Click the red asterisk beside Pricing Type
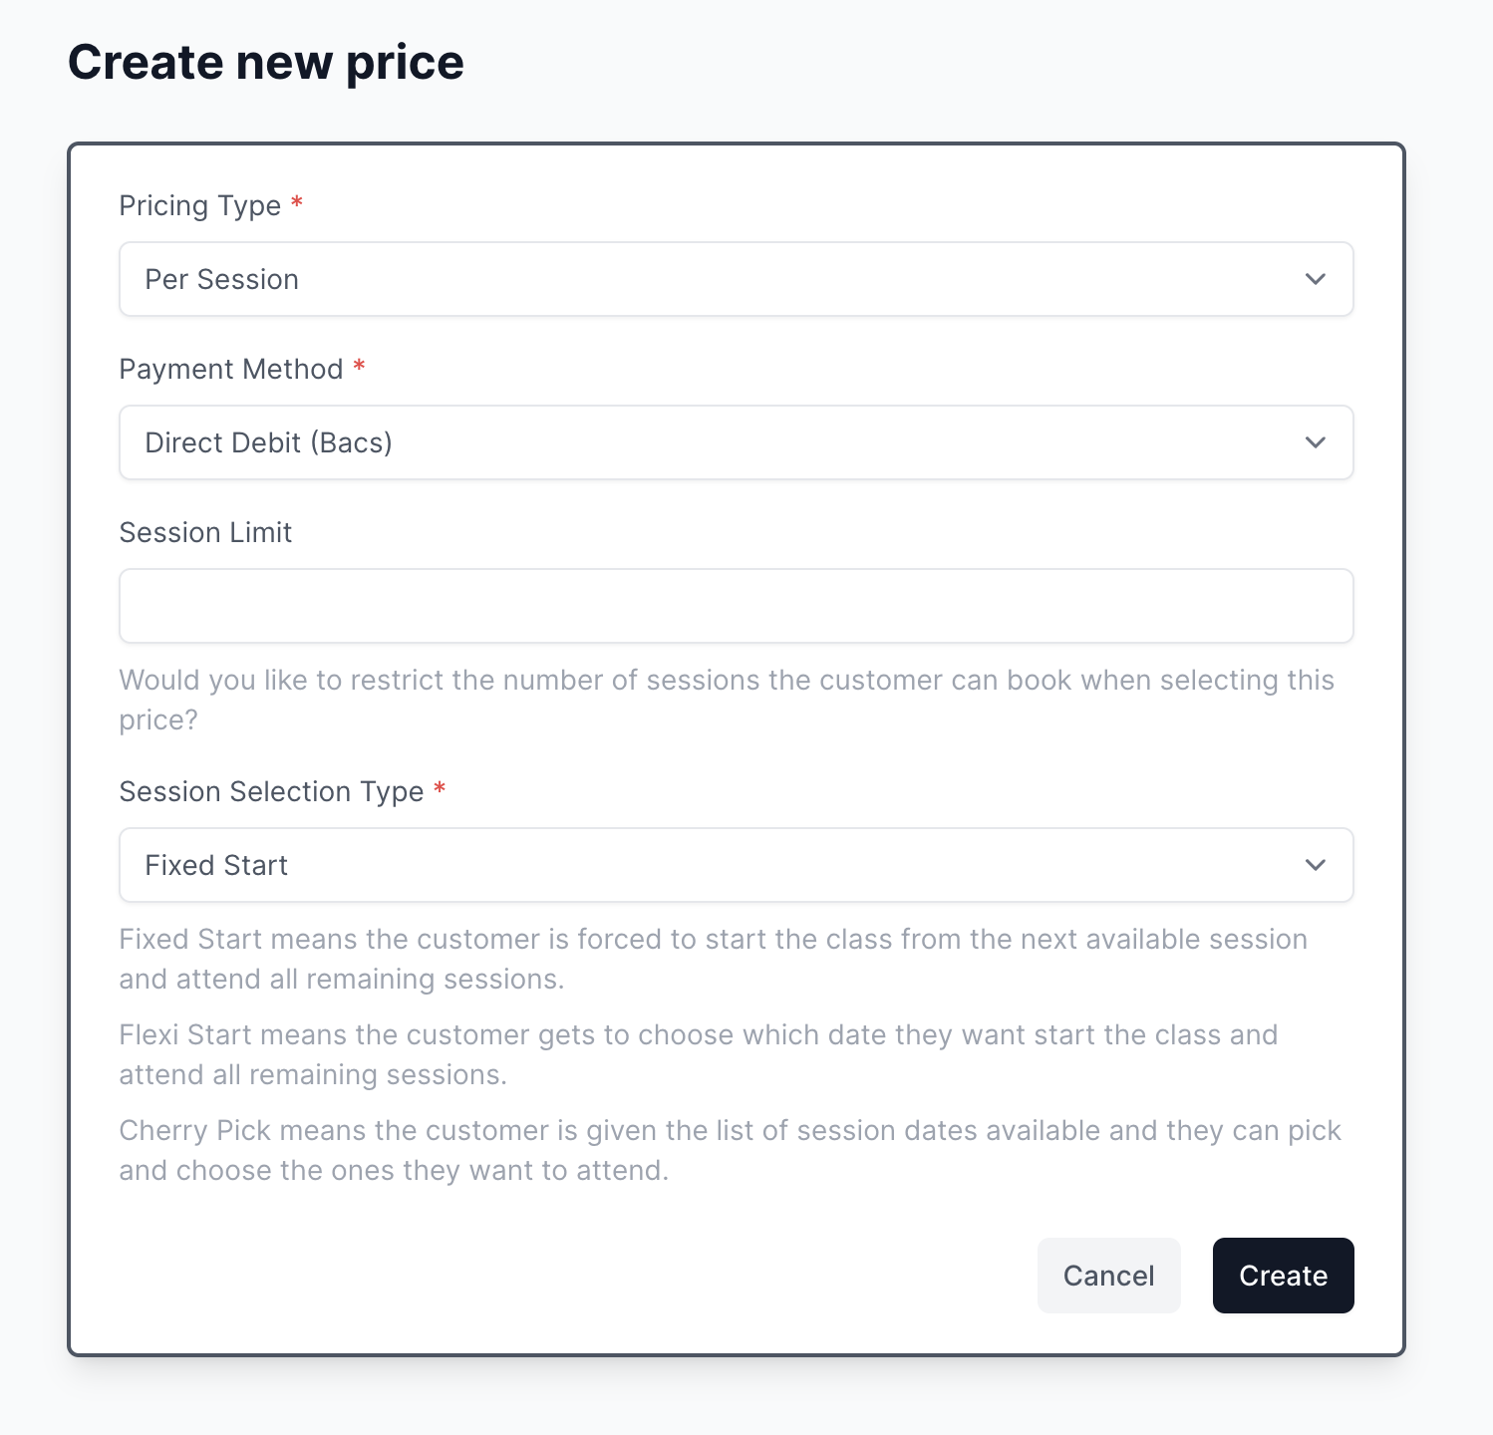This screenshot has width=1493, height=1435. pyautogui.click(x=297, y=203)
